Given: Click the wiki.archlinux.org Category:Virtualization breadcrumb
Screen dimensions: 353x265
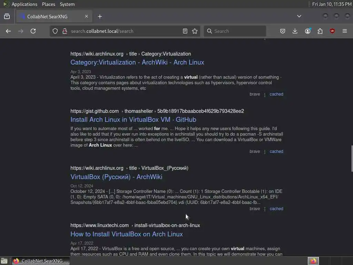Looking at the screenshot, I should 131,54.
